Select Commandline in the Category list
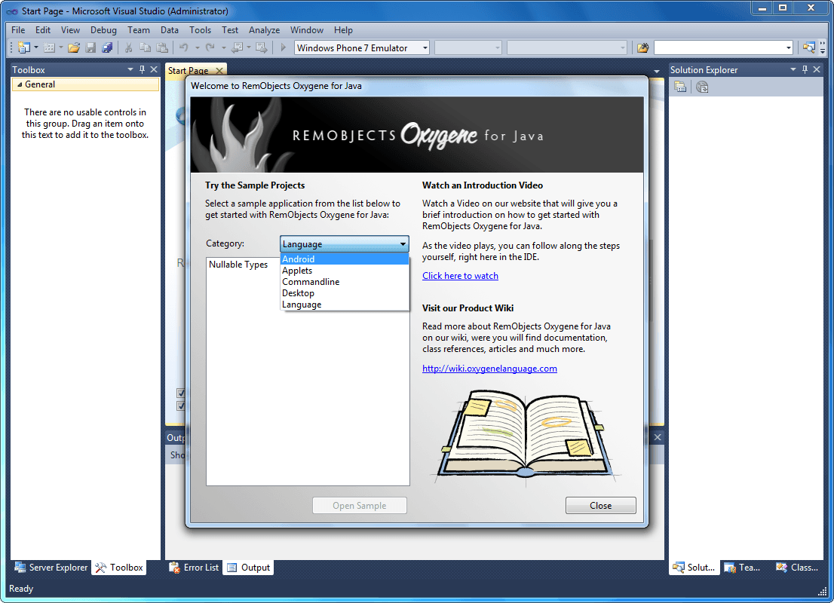 pos(344,282)
